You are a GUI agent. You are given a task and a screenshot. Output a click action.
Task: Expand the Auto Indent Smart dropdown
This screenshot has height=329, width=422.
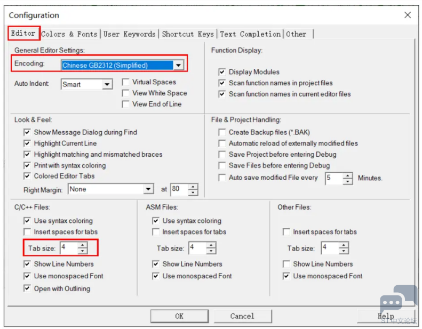tap(107, 84)
